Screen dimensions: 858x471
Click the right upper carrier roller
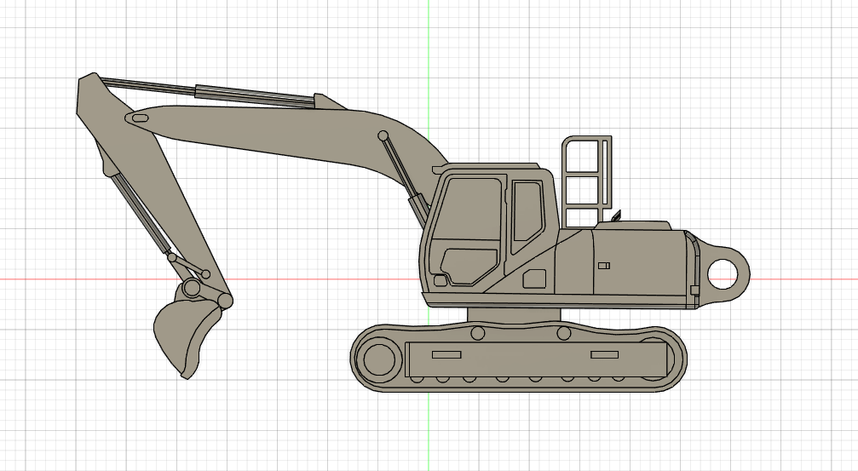[x=563, y=333]
